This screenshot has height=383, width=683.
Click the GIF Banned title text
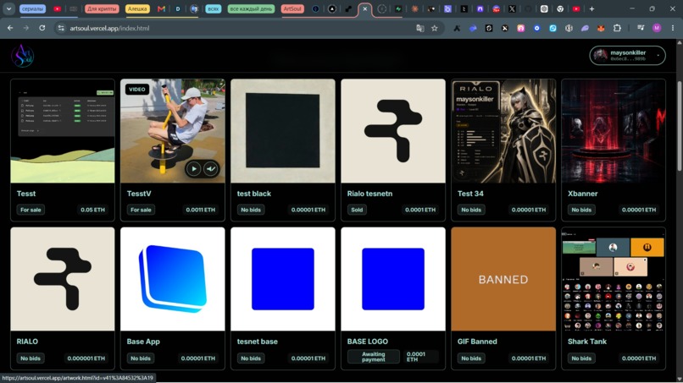pos(477,342)
